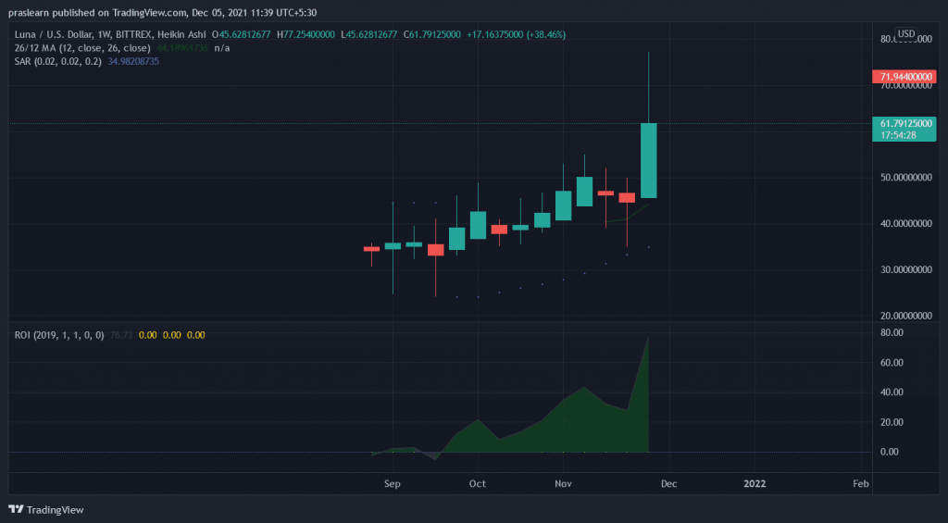This screenshot has width=948, height=523.
Task: Click the ROI indicator legend label
Action: click(57, 334)
